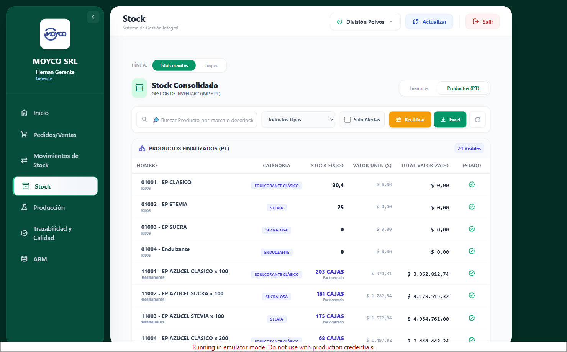Screen dimensions: 567x352
Task: Click the product search input field
Action: [197, 120]
